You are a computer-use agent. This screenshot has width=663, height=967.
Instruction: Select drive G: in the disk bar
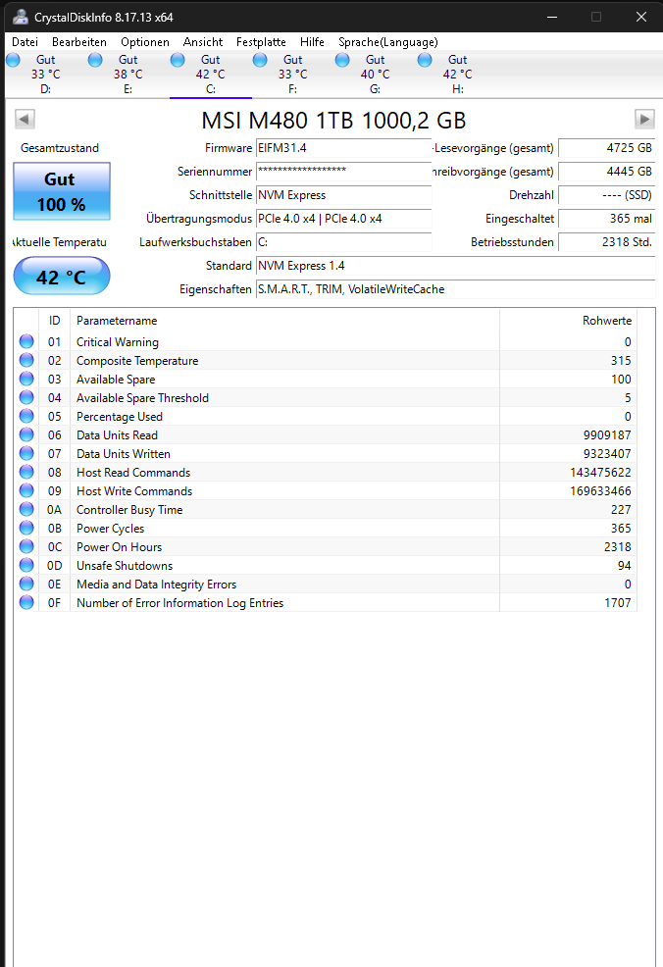coord(375,74)
